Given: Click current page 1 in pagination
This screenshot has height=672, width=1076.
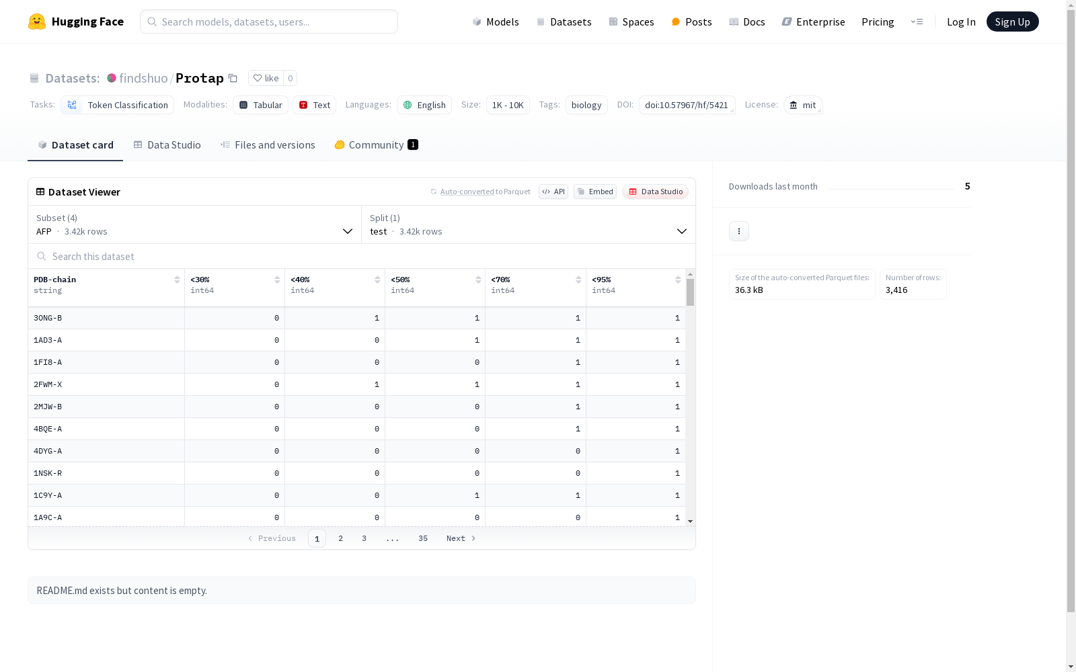Looking at the screenshot, I should pos(317,538).
